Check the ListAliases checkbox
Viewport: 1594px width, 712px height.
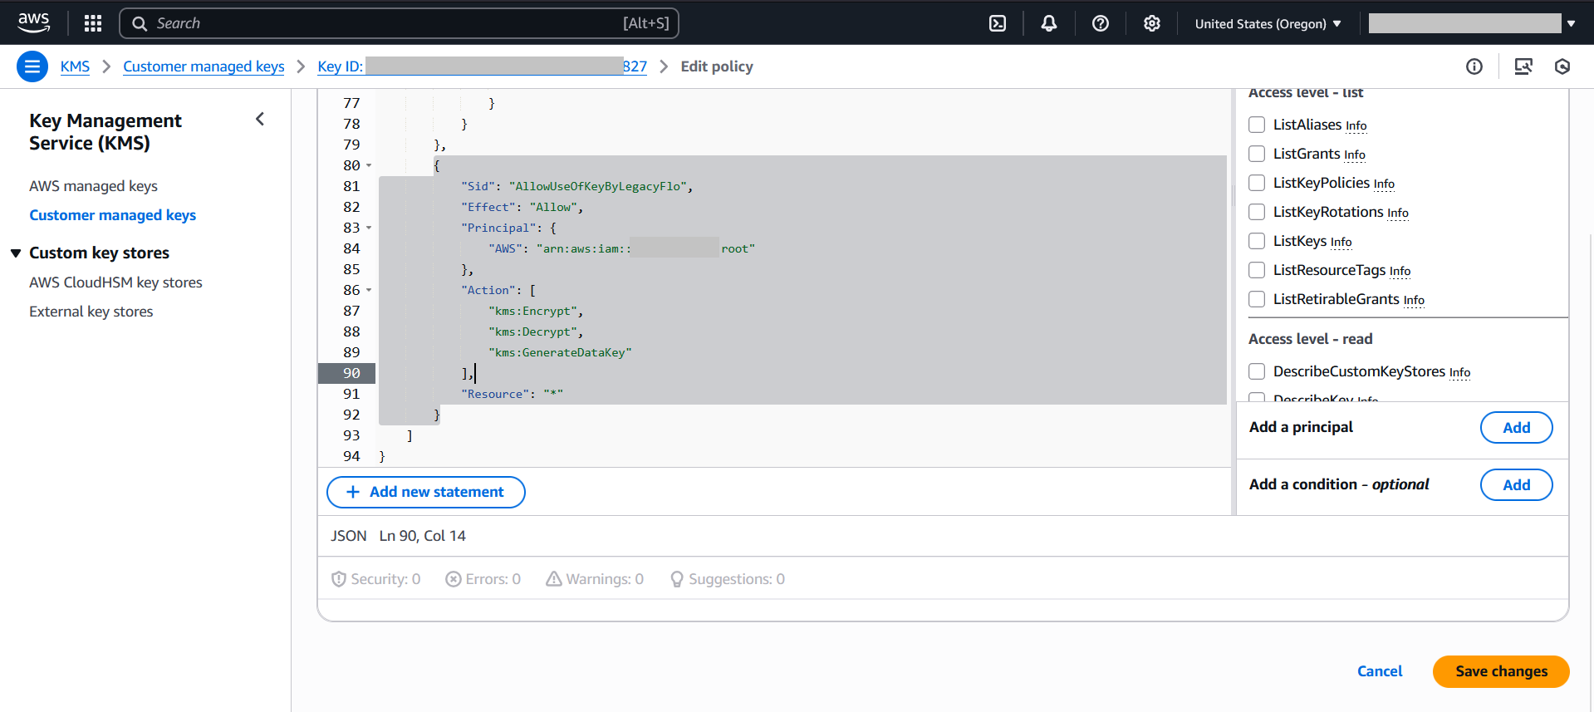point(1257,125)
